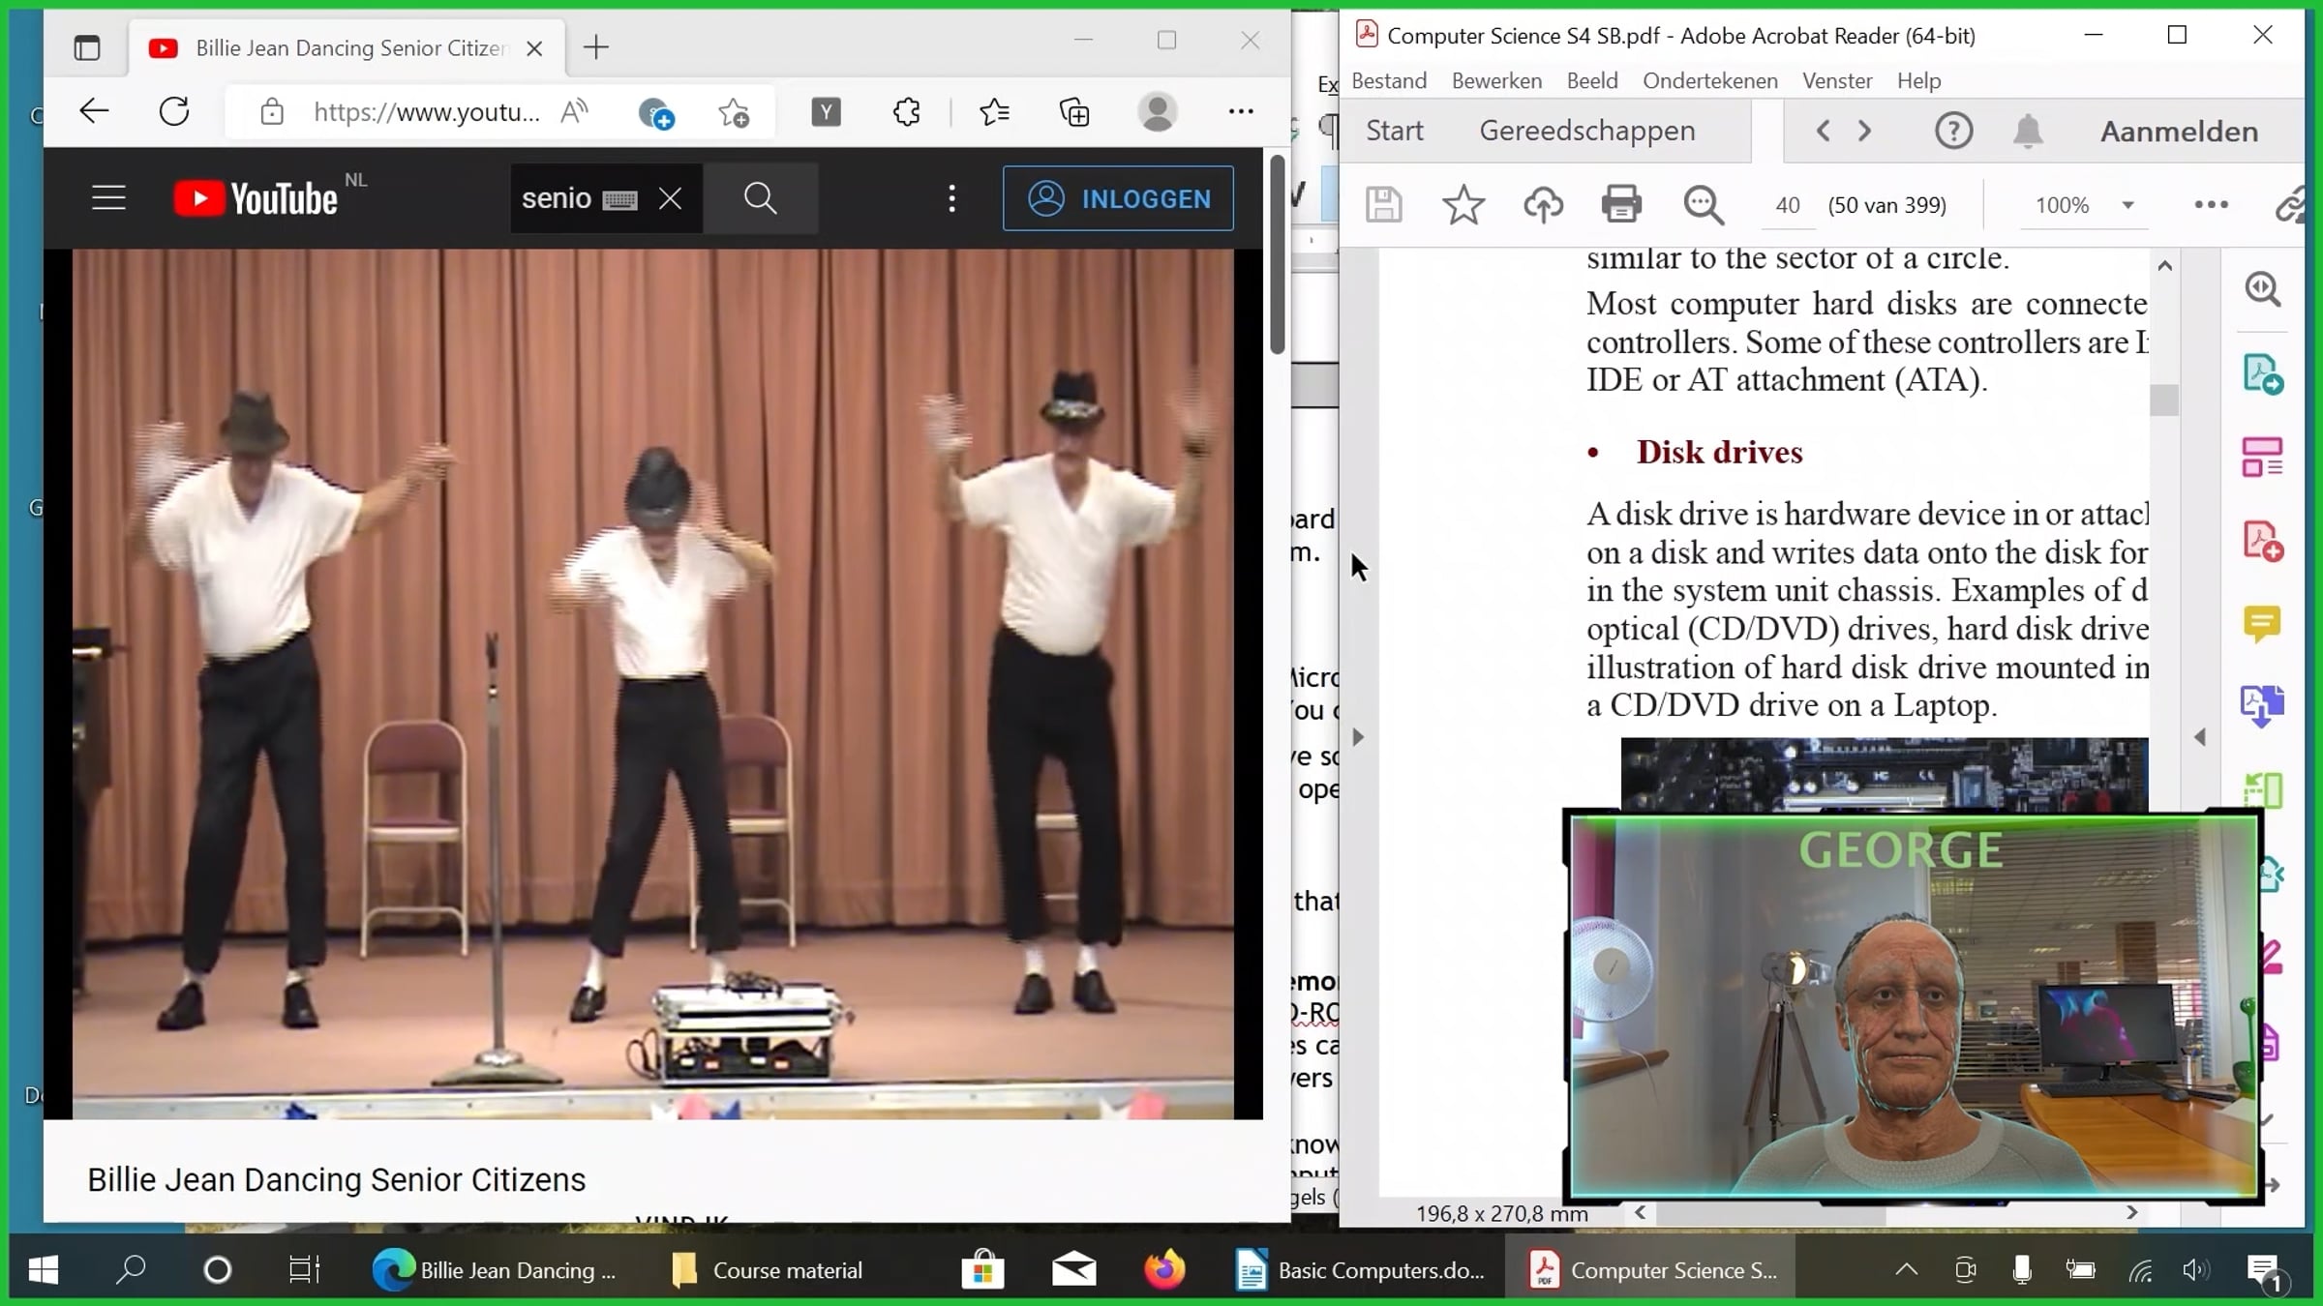2323x1306 pixels.
Task: Click YouTube search magnifier button
Action: [x=761, y=198]
